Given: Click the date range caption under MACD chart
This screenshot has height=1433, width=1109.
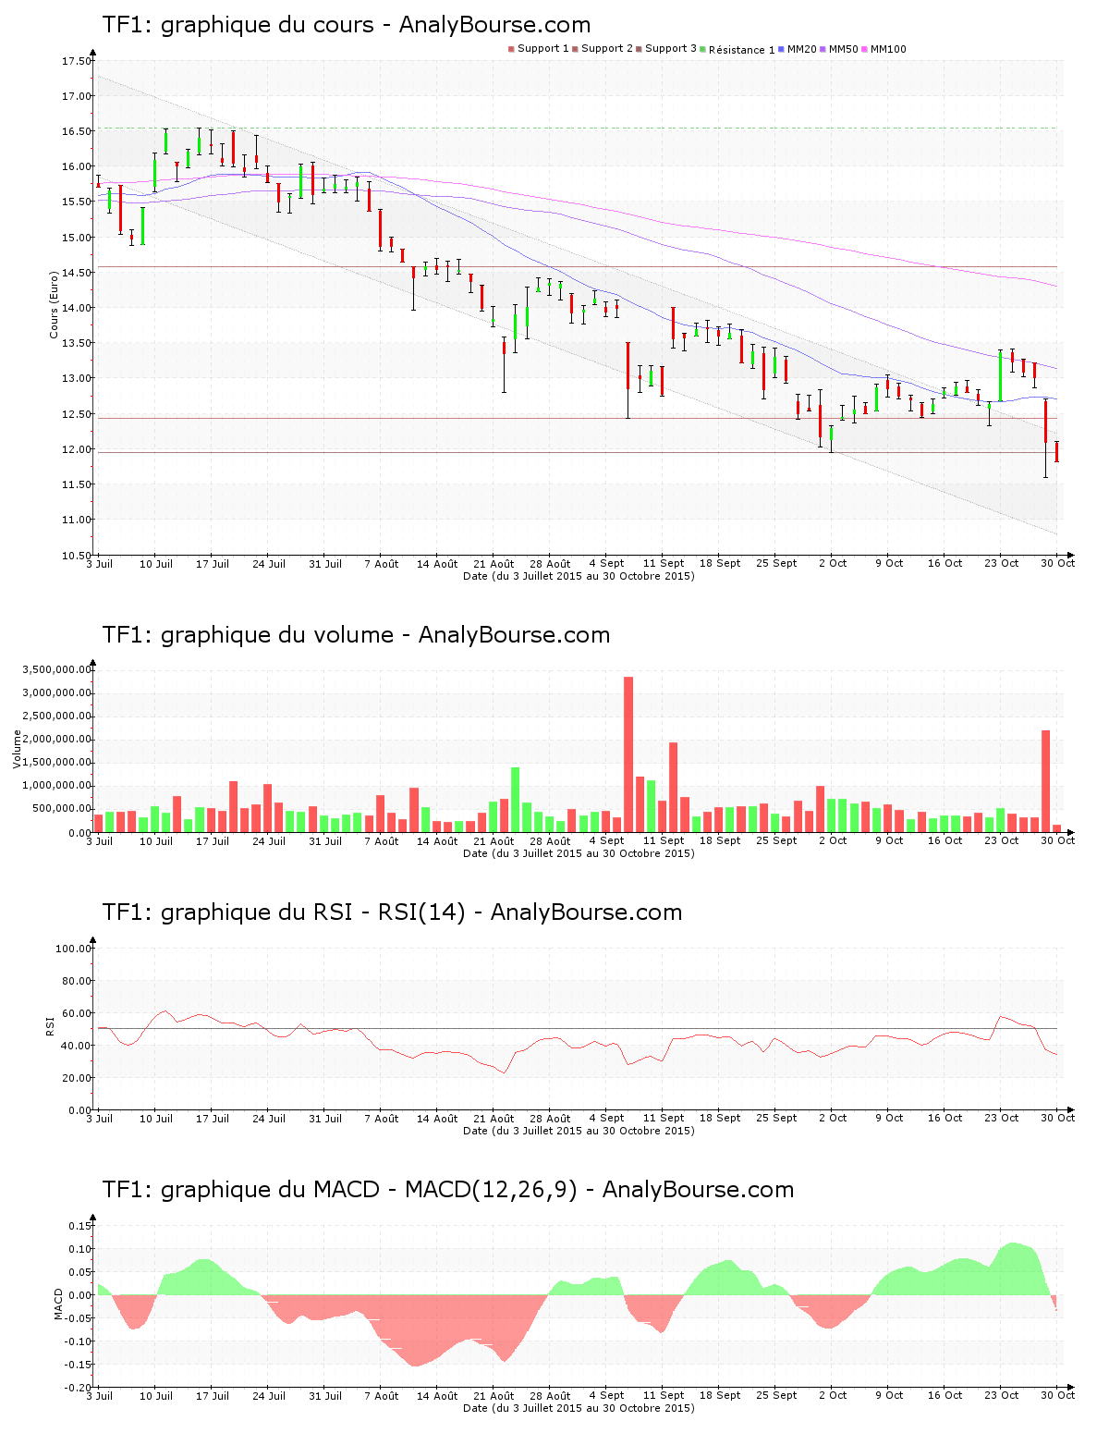Looking at the screenshot, I should 579,1408.
